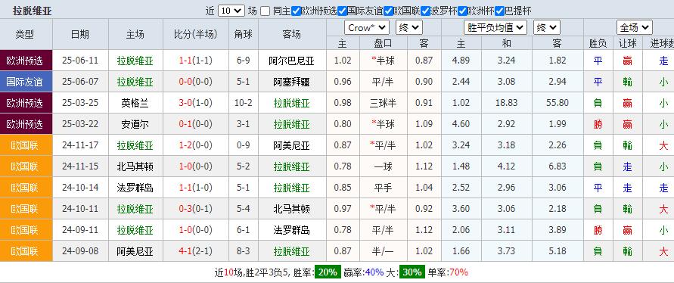Click handicap 半/一 cell

(x=383, y=252)
